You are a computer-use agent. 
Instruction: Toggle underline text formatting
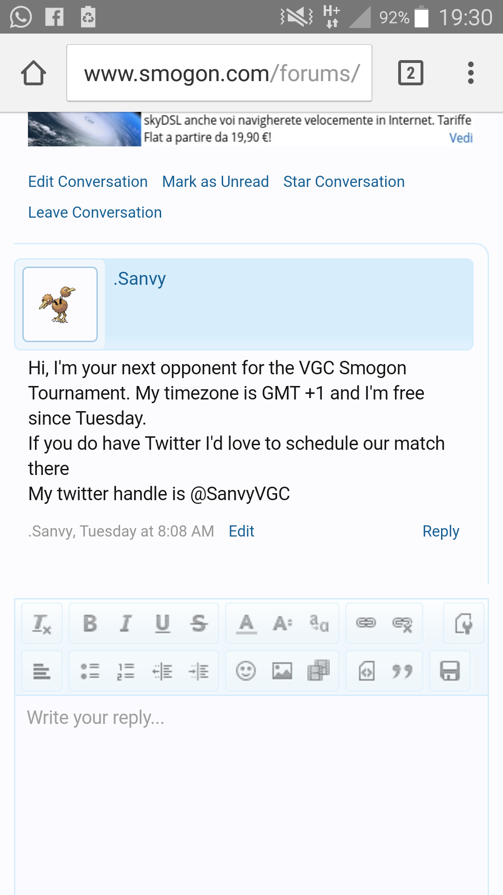point(162,623)
